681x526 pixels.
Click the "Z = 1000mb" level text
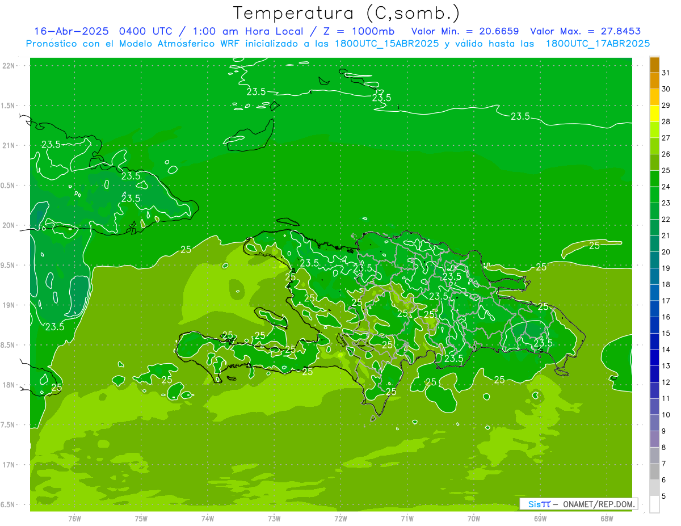(x=359, y=31)
